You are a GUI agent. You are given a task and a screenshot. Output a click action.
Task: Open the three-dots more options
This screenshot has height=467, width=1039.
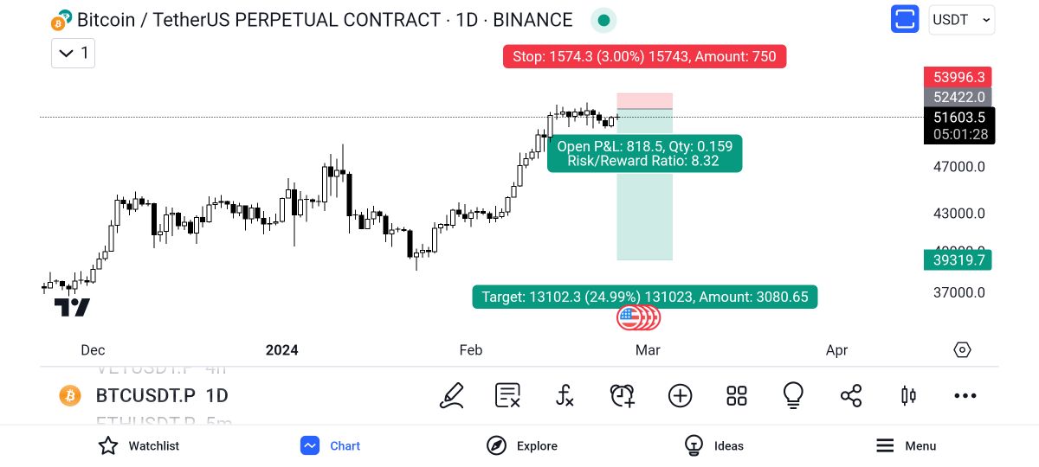coord(965,396)
